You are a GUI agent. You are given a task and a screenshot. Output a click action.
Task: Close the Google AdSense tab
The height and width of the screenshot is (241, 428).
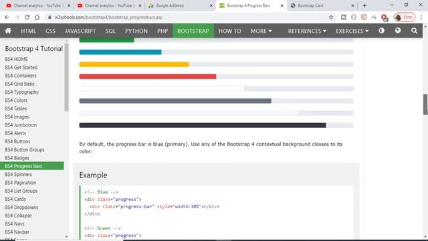[211, 5]
